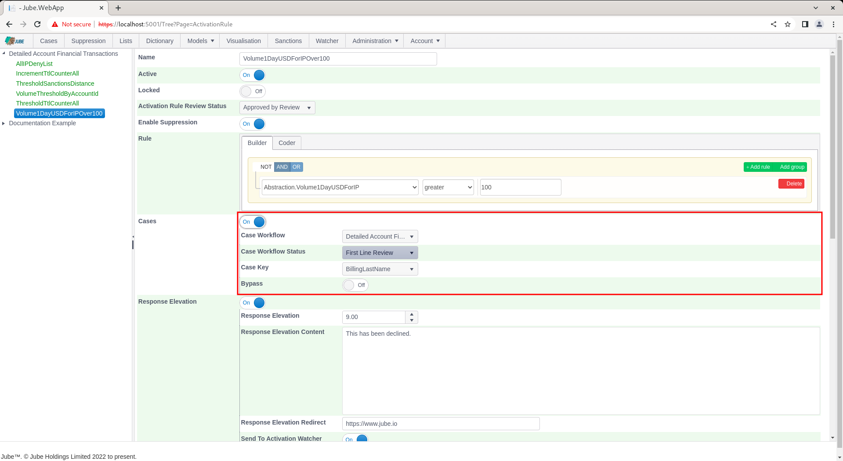
Task: Open the Cases menu item
Action: [x=49, y=41]
